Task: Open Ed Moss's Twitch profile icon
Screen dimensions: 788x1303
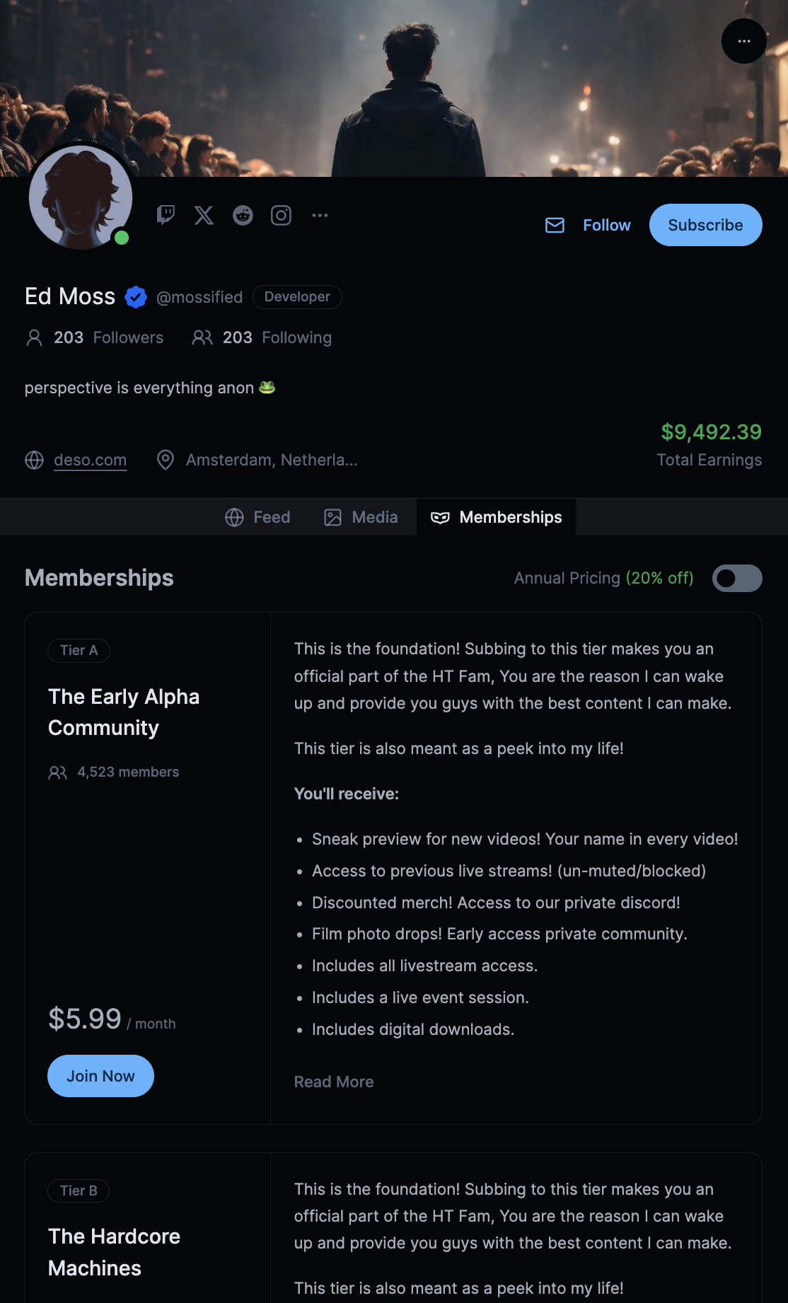Action: point(166,215)
